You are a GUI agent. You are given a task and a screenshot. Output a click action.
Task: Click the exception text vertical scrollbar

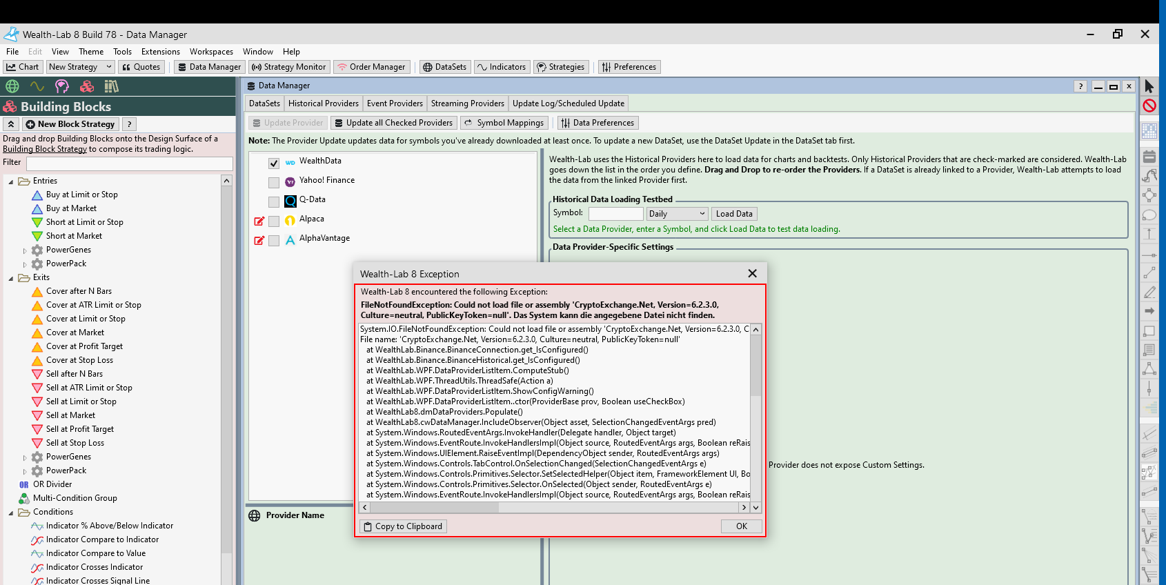[x=756, y=418]
